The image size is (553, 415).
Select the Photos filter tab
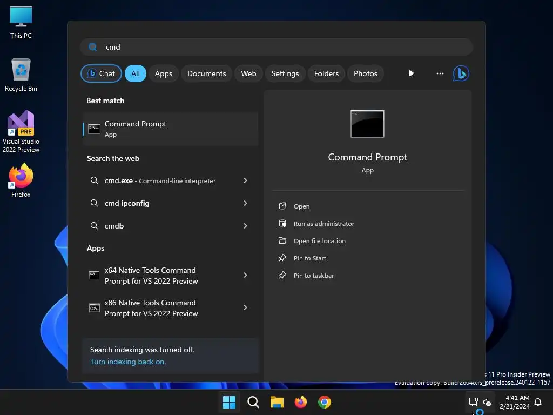(x=366, y=73)
